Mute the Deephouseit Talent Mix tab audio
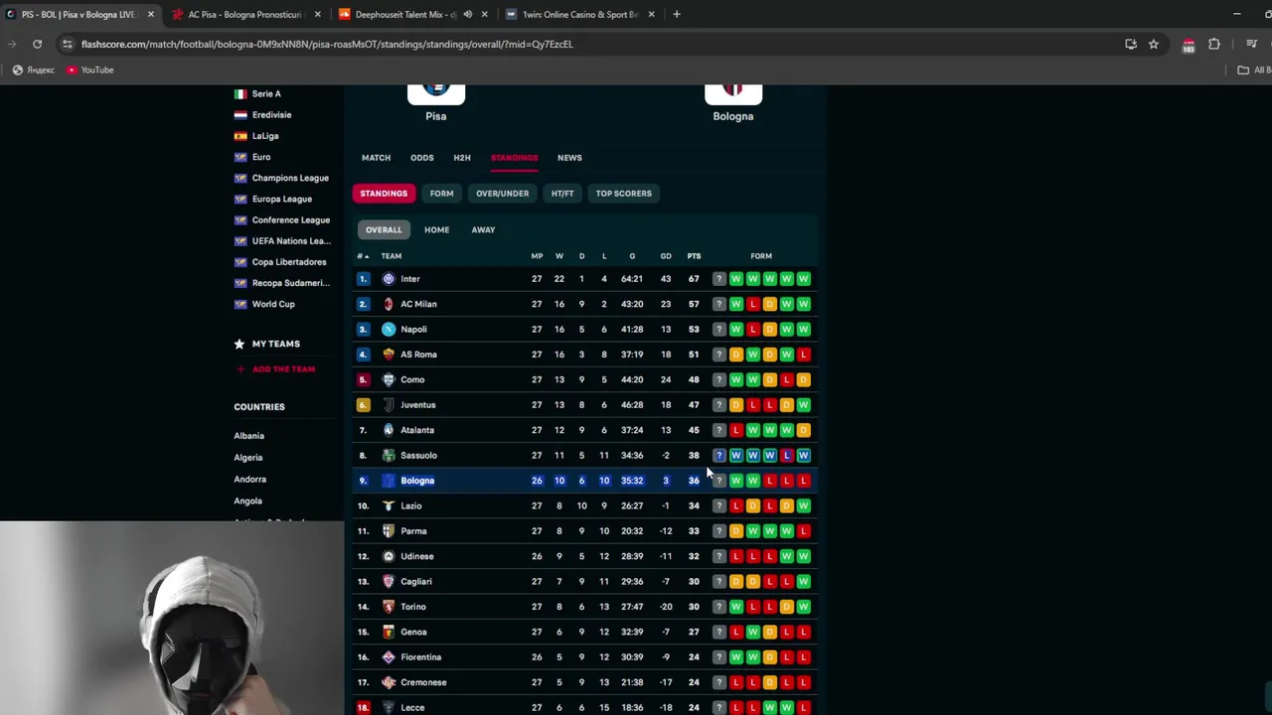Viewport: 1272px width, 715px height. (x=467, y=14)
